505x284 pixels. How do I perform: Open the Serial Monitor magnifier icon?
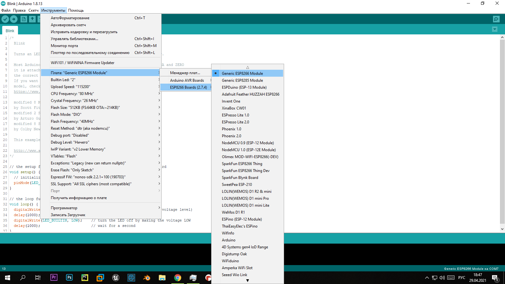(x=496, y=19)
